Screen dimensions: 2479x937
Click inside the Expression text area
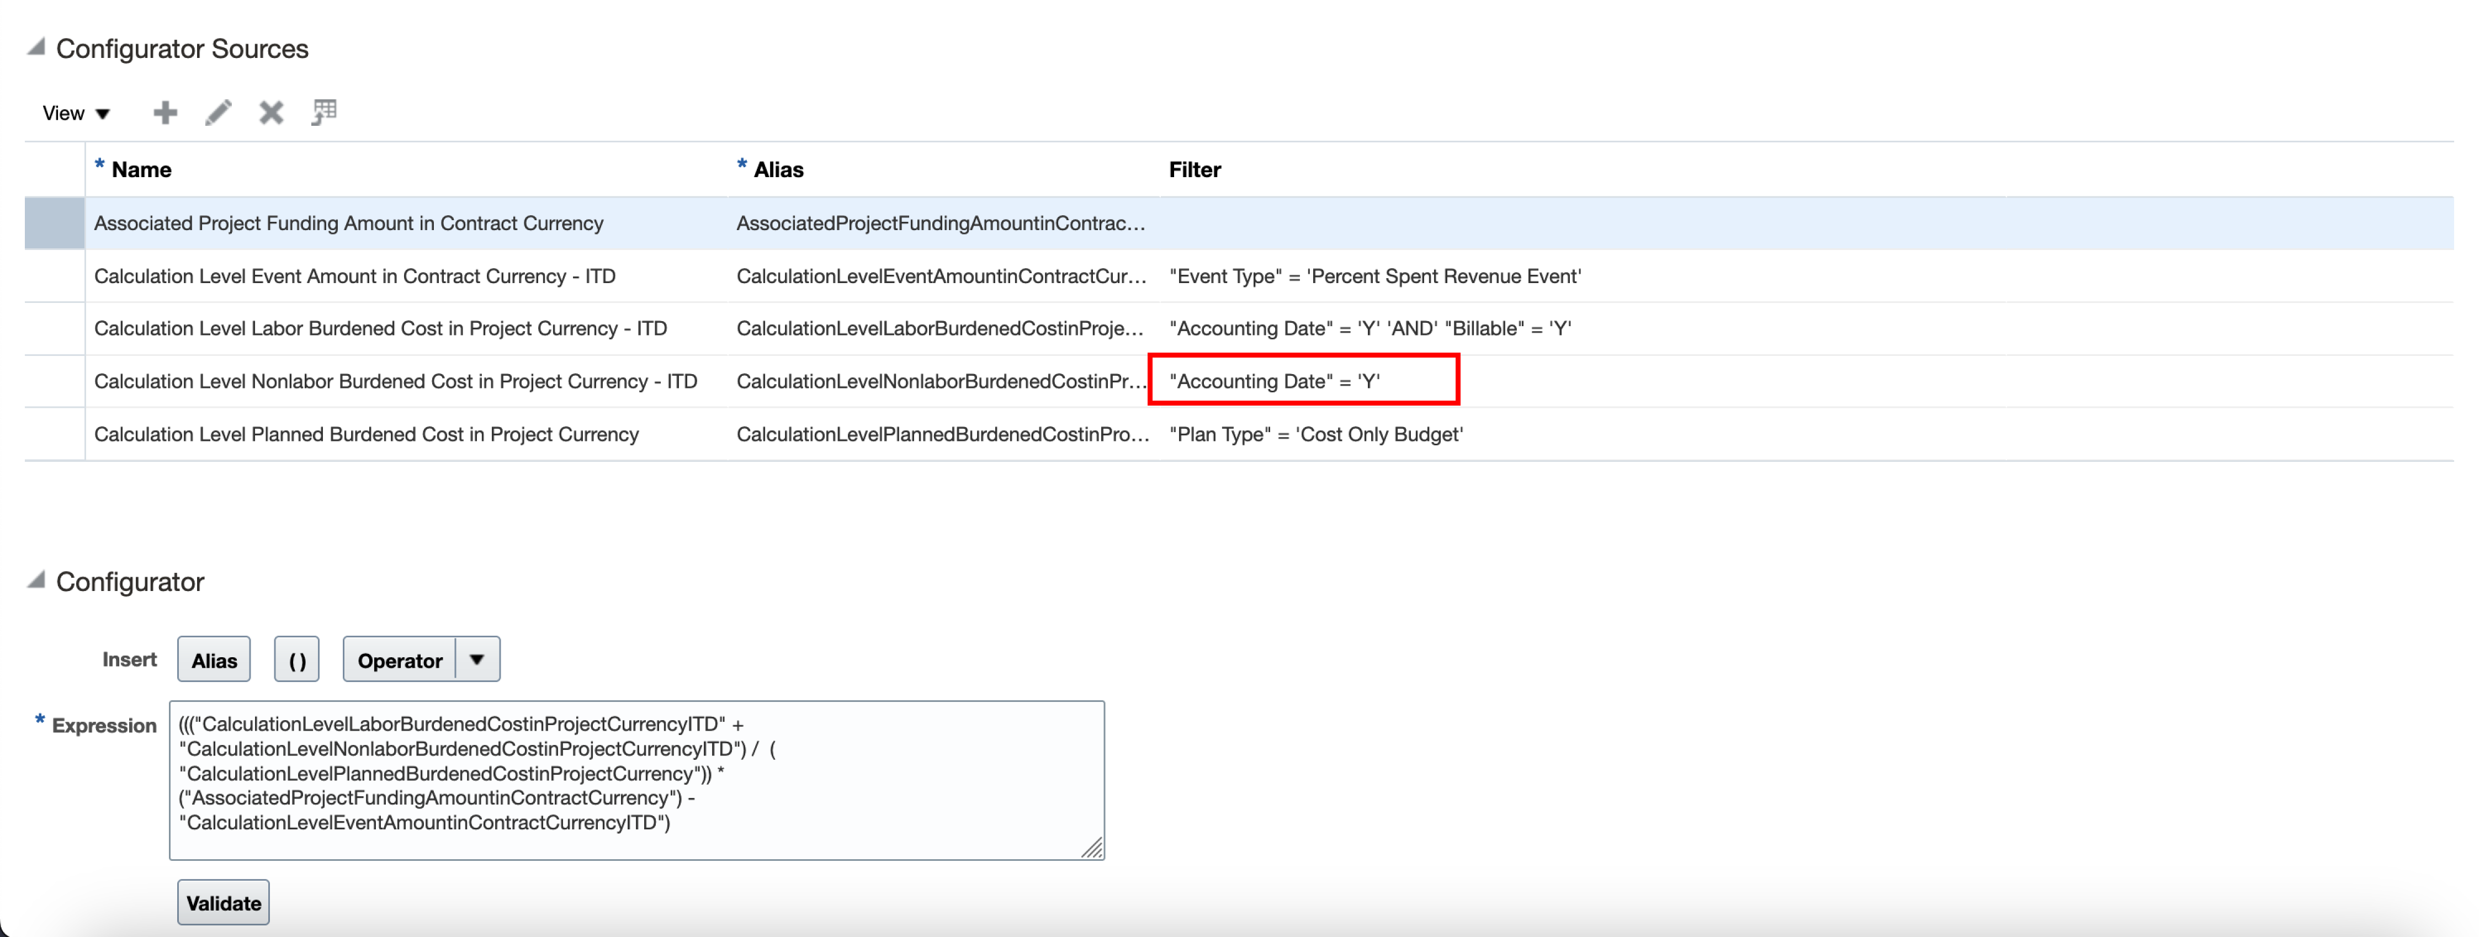pyautogui.click(x=637, y=780)
